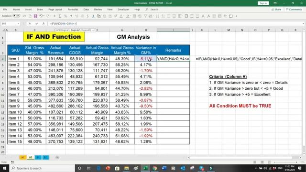Click the Font Color letter A icon
The width and height of the screenshot is (306, 172).
tap(121, 16)
